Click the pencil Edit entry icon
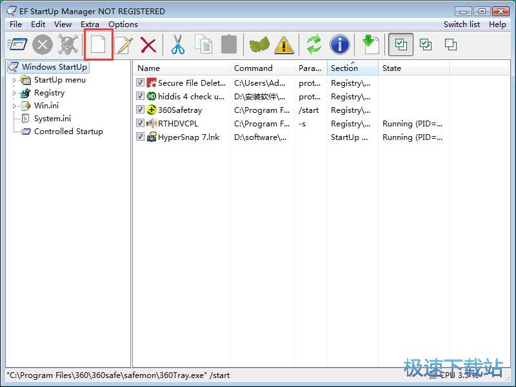This screenshot has height=387, width=516. [x=124, y=45]
